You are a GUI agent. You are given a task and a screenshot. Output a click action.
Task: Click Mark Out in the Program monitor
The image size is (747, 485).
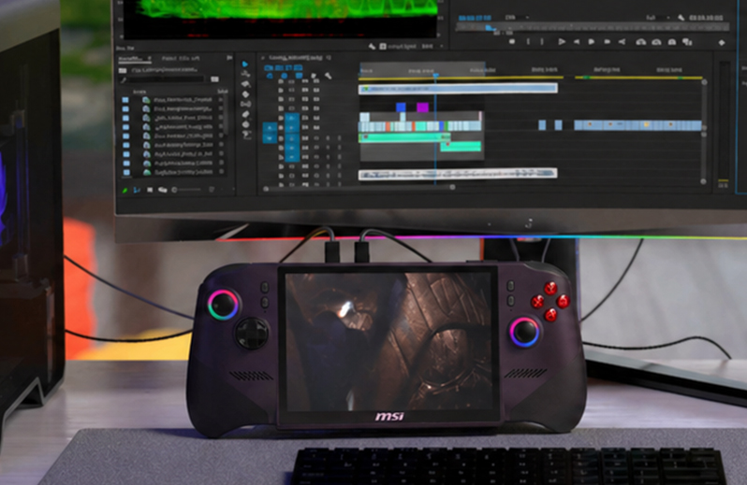(x=542, y=42)
